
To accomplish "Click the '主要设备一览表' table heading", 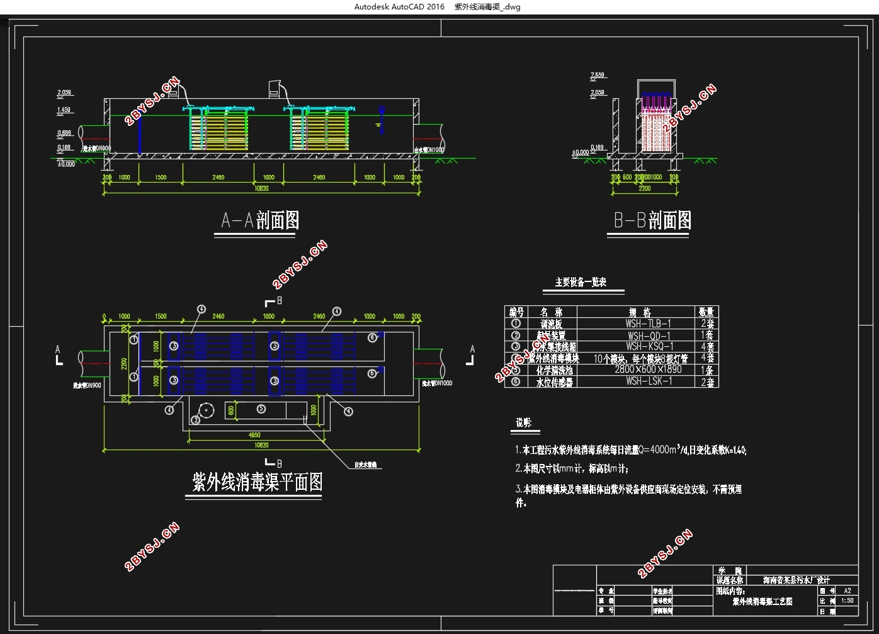I will 581,282.
